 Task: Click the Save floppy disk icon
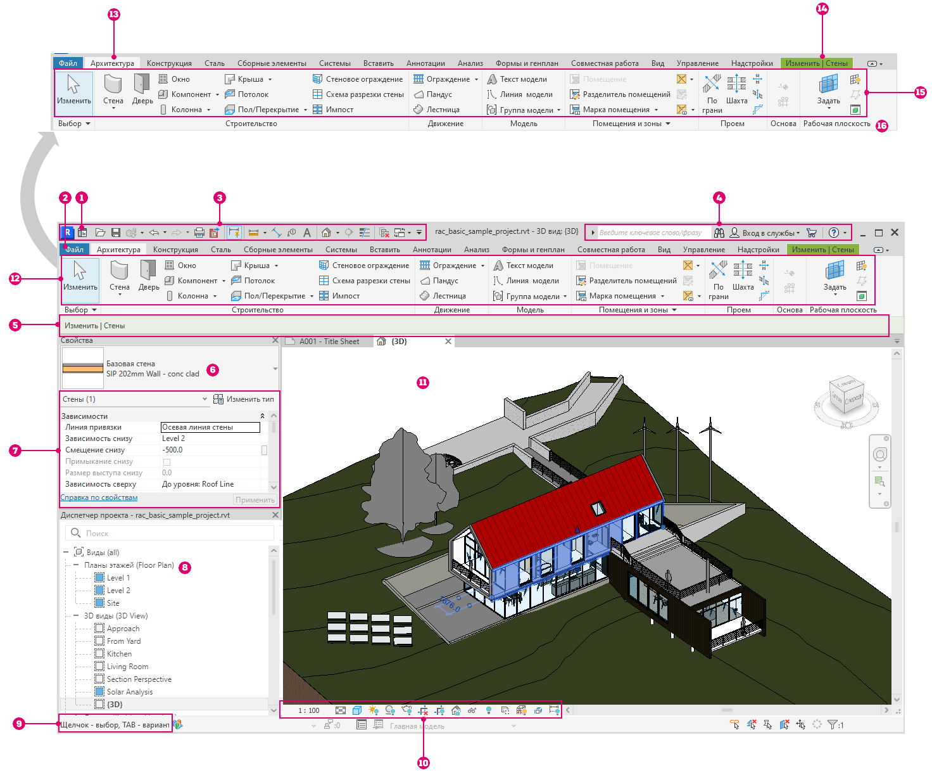(116, 233)
